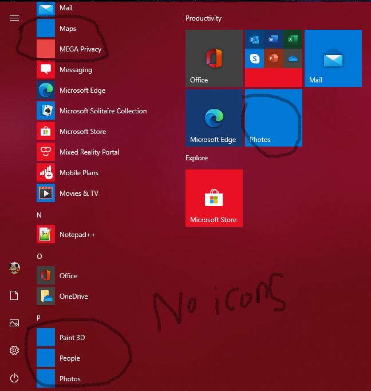Click the Power button icon

(14, 378)
